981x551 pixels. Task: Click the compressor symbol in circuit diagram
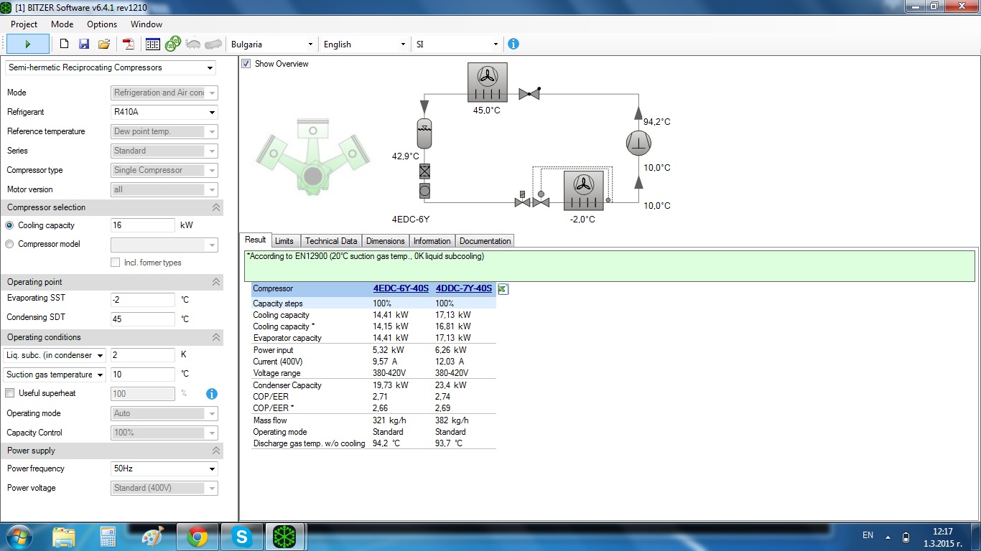click(638, 143)
